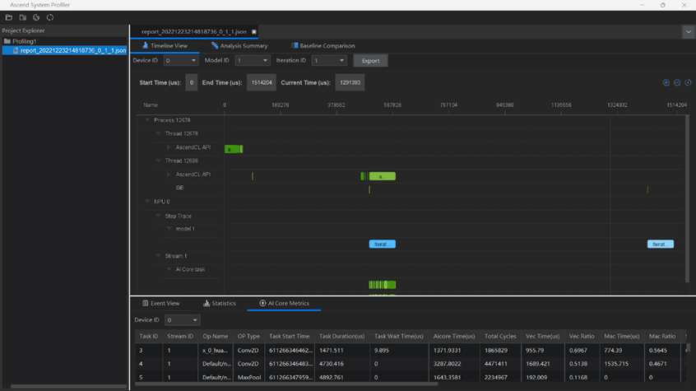Click the reset zoom timeline icon
Viewport: 696px width, 391px height.
pyautogui.click(x=688, y=82)
